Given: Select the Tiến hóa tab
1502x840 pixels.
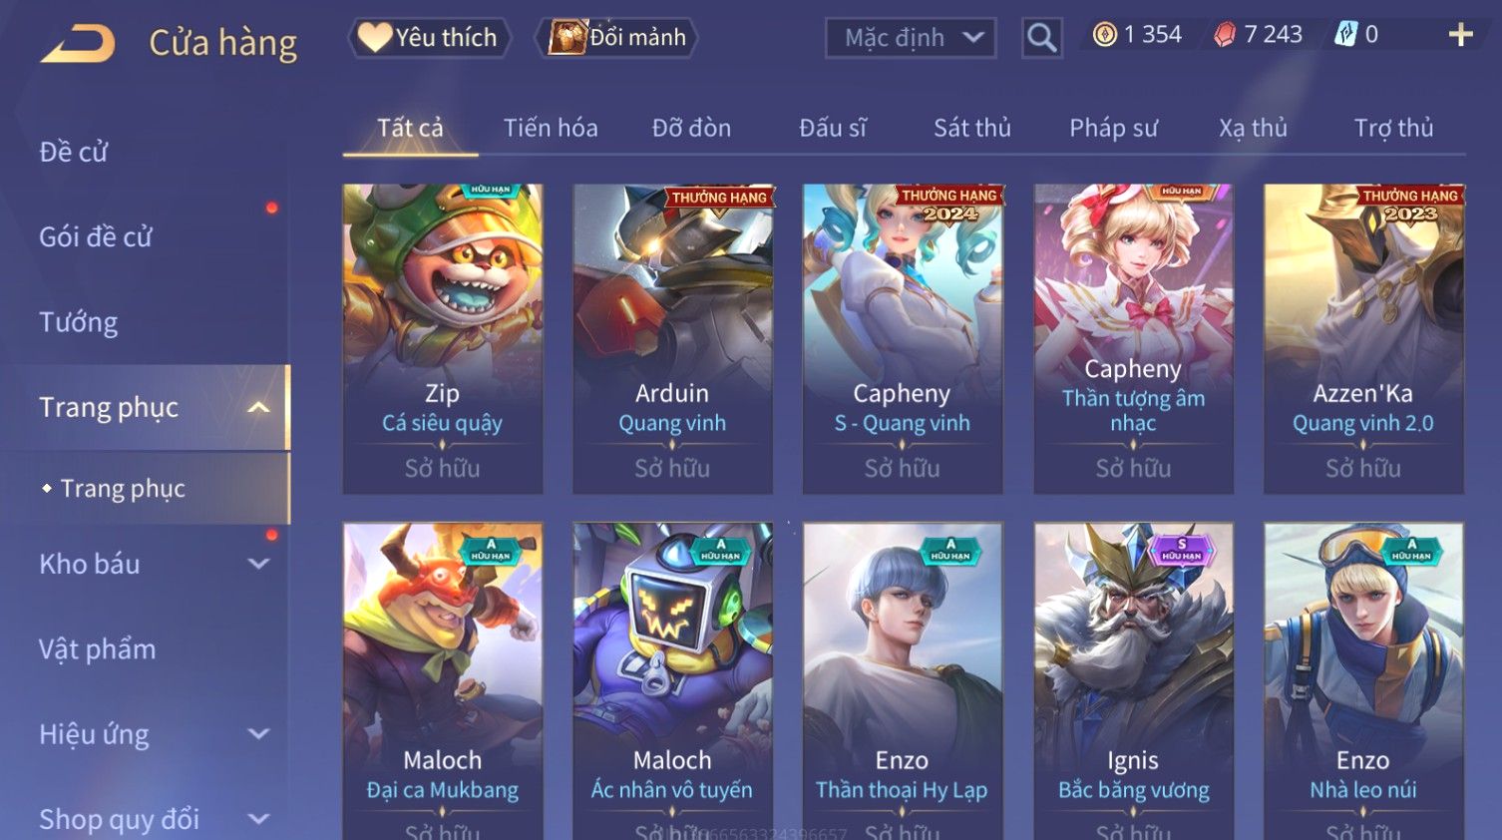Looking at the screenshot, I should tap(551, 128).
